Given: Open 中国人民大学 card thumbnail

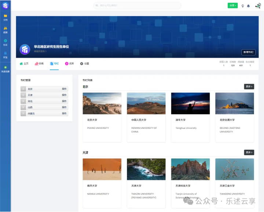Looking at the screenshot, I should point(146,103).
